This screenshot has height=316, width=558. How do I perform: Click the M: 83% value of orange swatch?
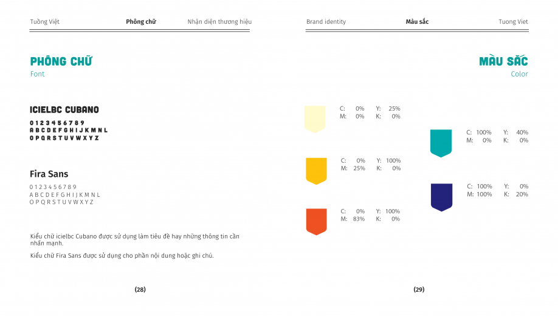(353, 219)
